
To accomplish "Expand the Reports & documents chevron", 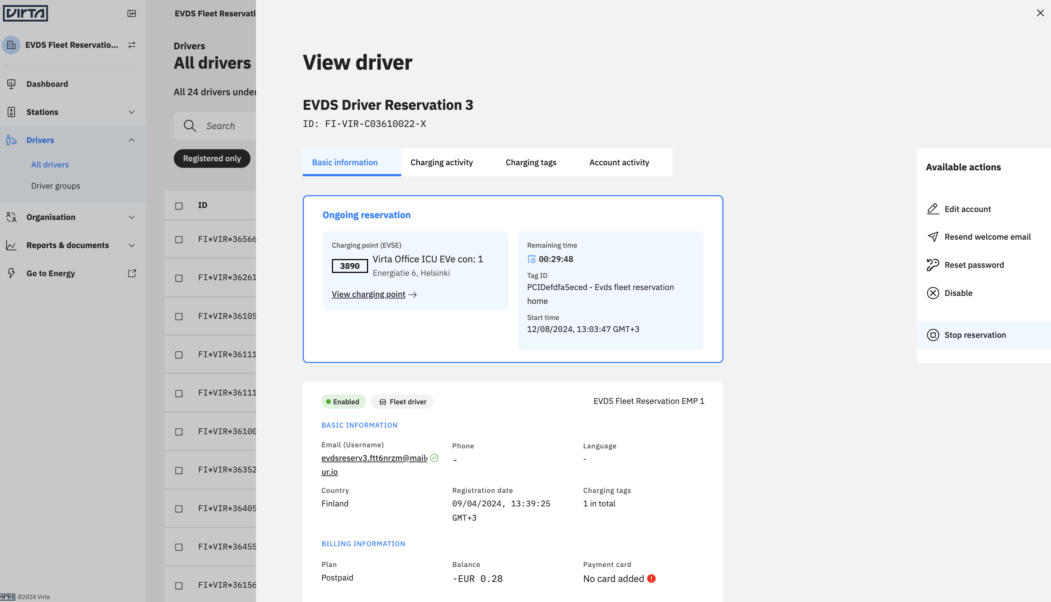I will (x=131, y=245).
